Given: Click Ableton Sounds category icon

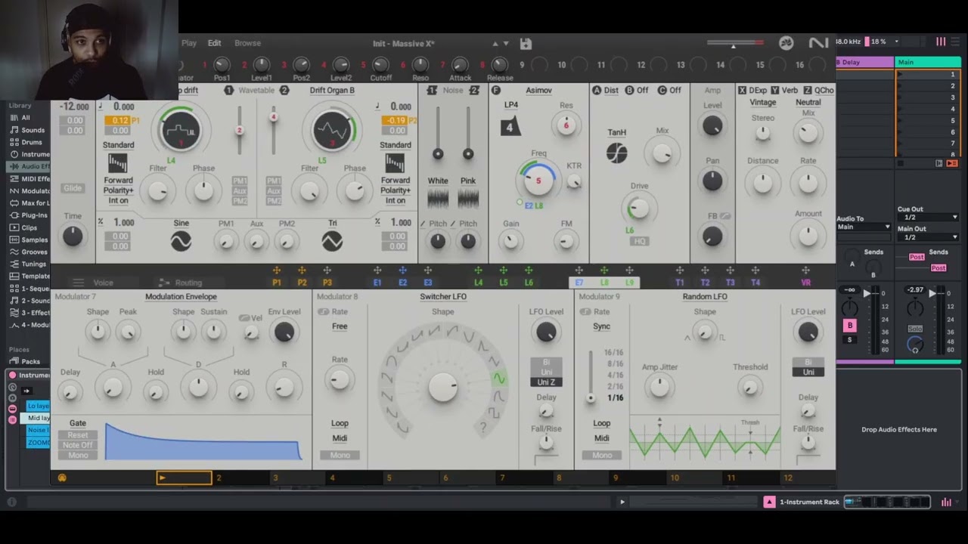Looking at the screenshot, I should coord(13,130).
